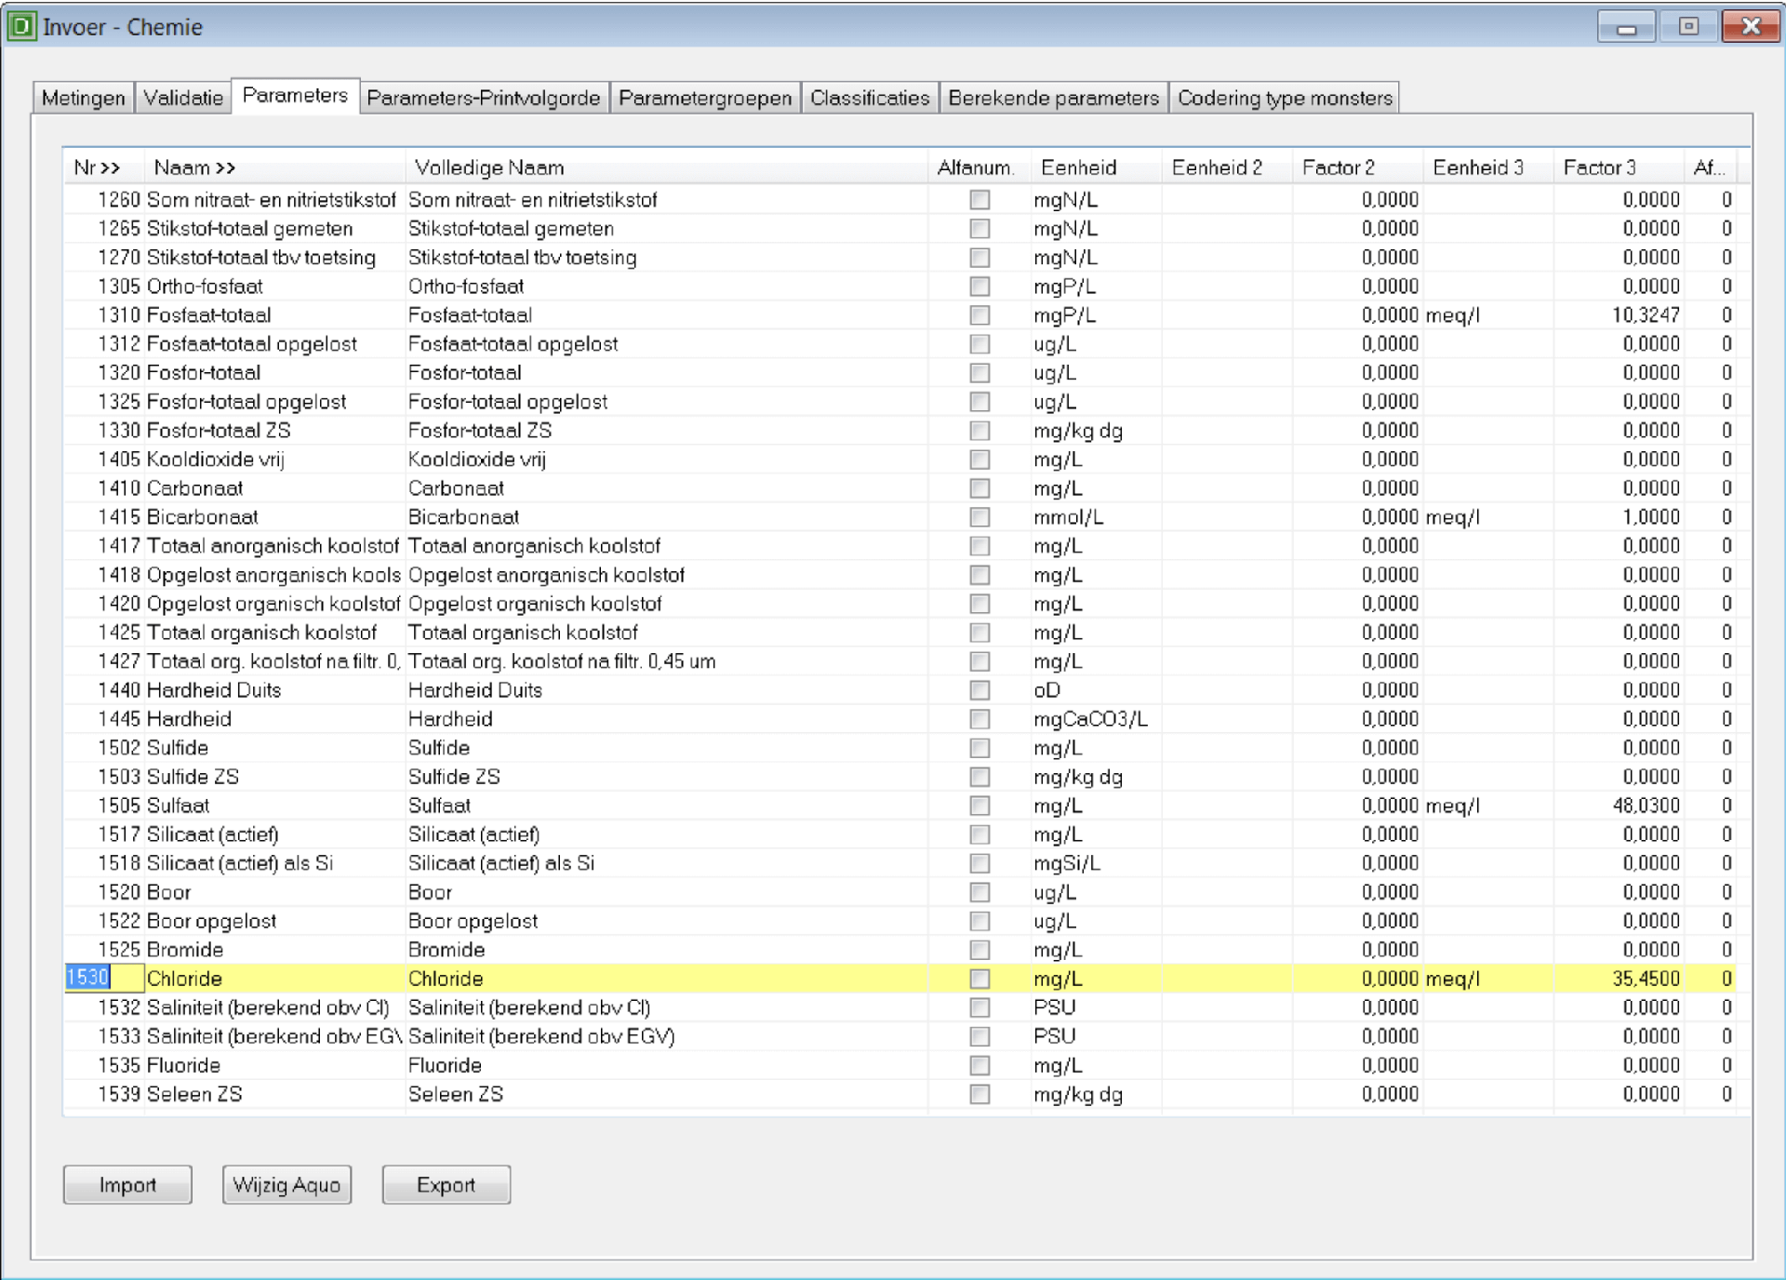The height and width of the screenshot is (1280, 1786).
Task: Select the Parameters tab
Action: pyautogui.click(x=295, y=95)
